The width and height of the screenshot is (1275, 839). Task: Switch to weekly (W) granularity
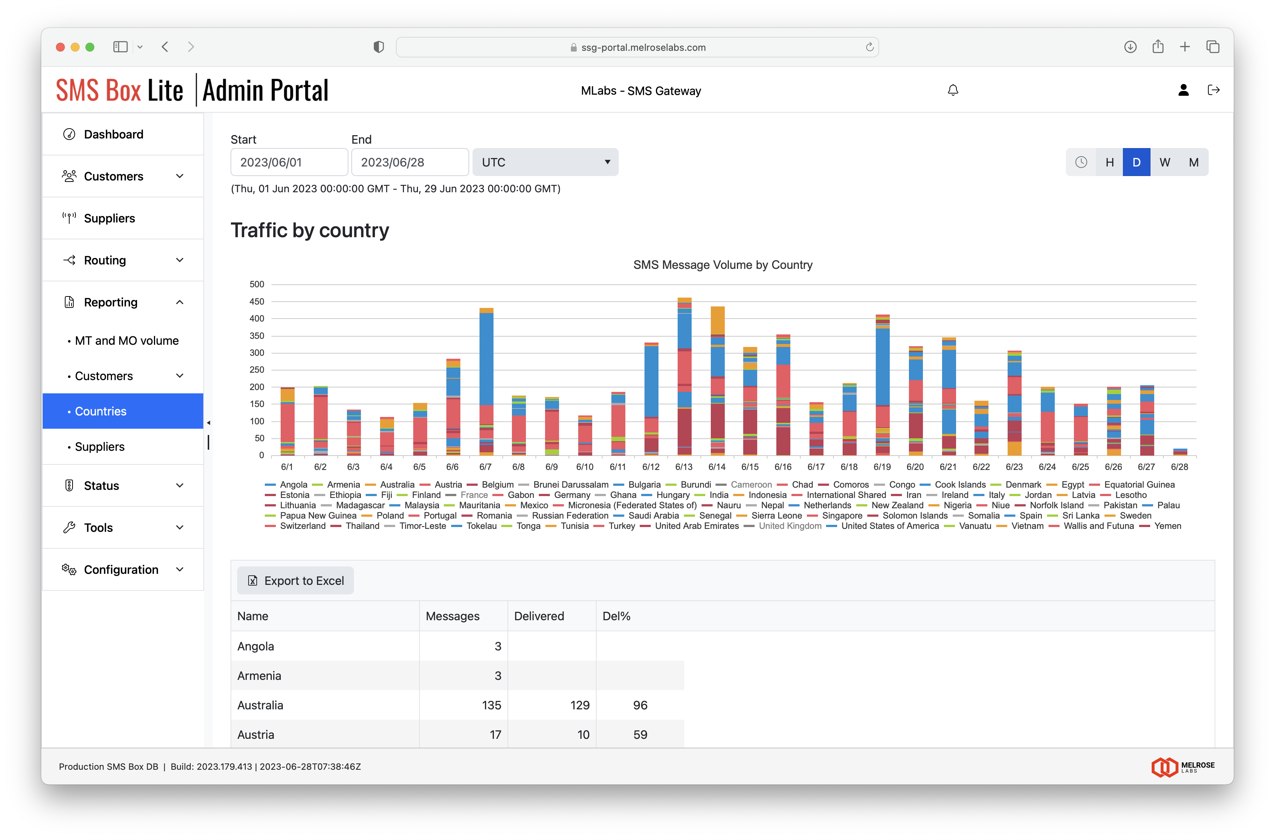(x=1165, y=162)
